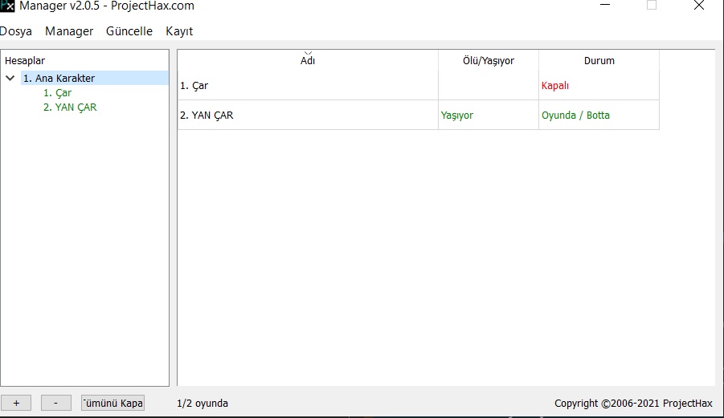Click the ProjectHax app icon in title bar

click(x=7, y=6)
